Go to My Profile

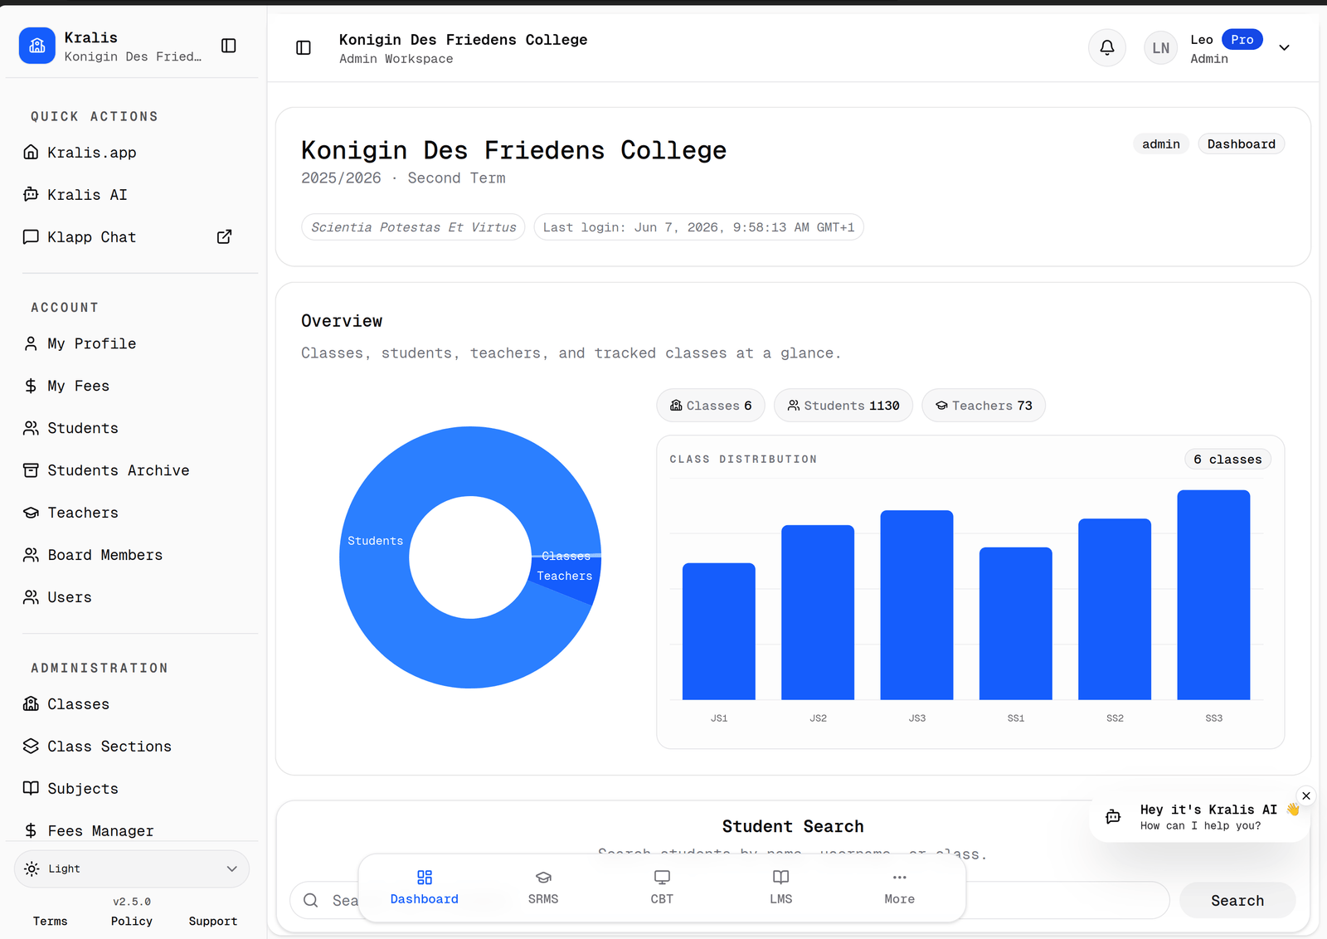pyautogui.click(x=91, y=343)
